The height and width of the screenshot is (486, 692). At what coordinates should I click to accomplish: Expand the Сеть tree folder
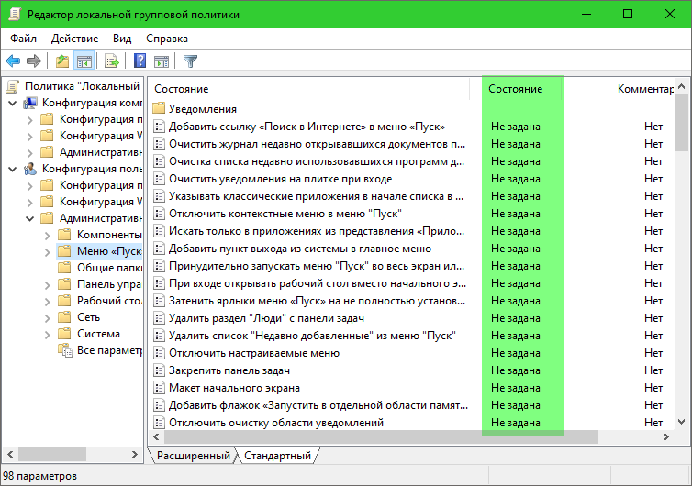click(47, 317)
